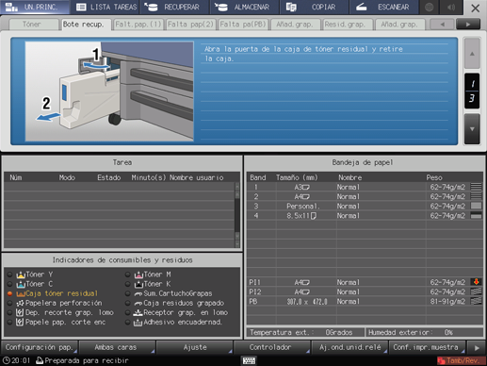Click the PI1 tray red arrow icon
This screenshot has width=487, height=366.
point(476,282)
